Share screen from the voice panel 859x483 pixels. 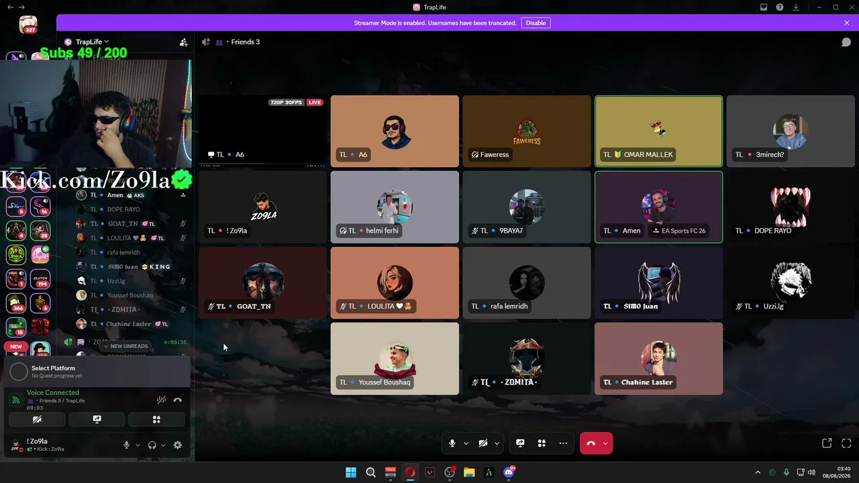coord(97,419)
